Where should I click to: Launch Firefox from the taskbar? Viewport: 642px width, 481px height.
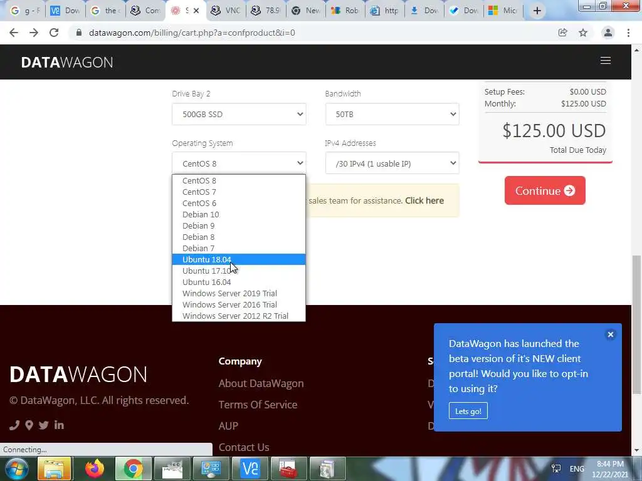point(94,468)
